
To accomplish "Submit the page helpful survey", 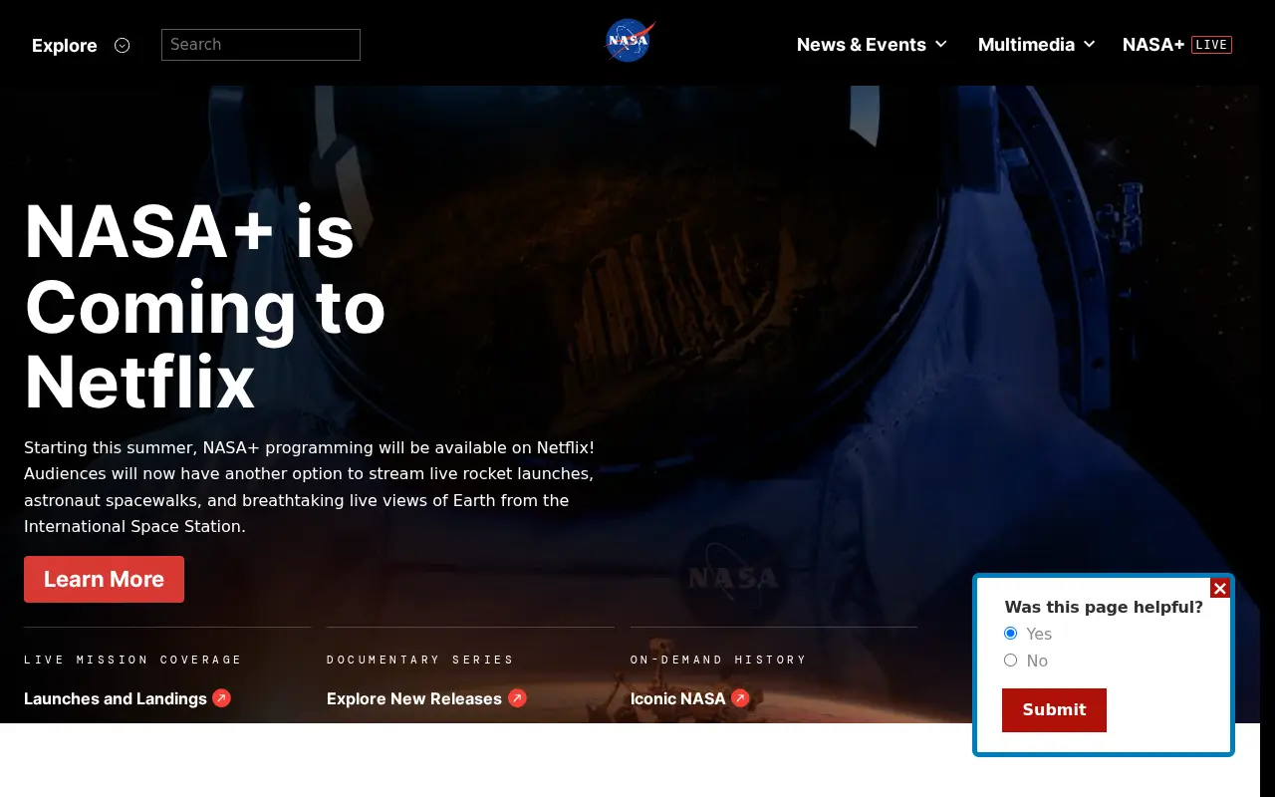I will pyautogui.click(x=1054, y=710).
